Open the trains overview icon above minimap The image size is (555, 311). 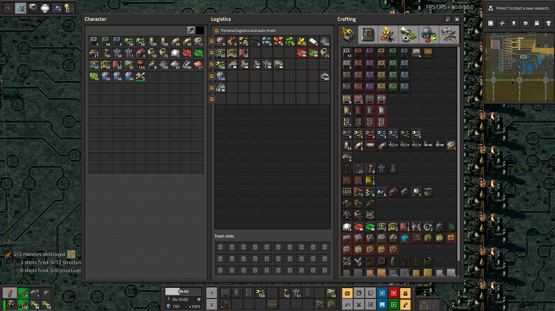(x=537, y=24)
